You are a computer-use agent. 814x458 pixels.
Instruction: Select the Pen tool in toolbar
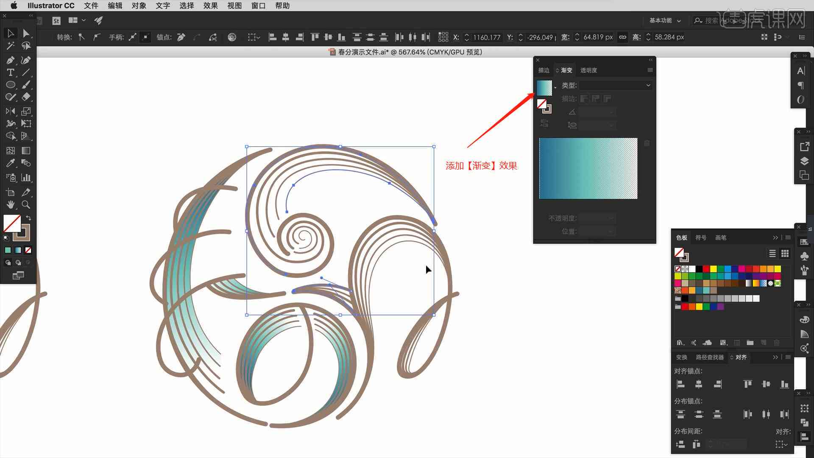pos(10,60)
